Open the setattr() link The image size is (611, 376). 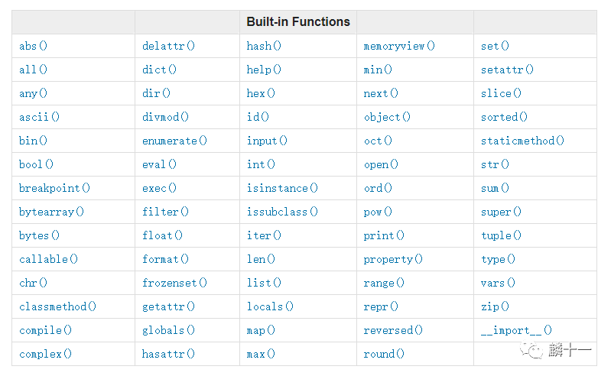[x=507, y=70]
